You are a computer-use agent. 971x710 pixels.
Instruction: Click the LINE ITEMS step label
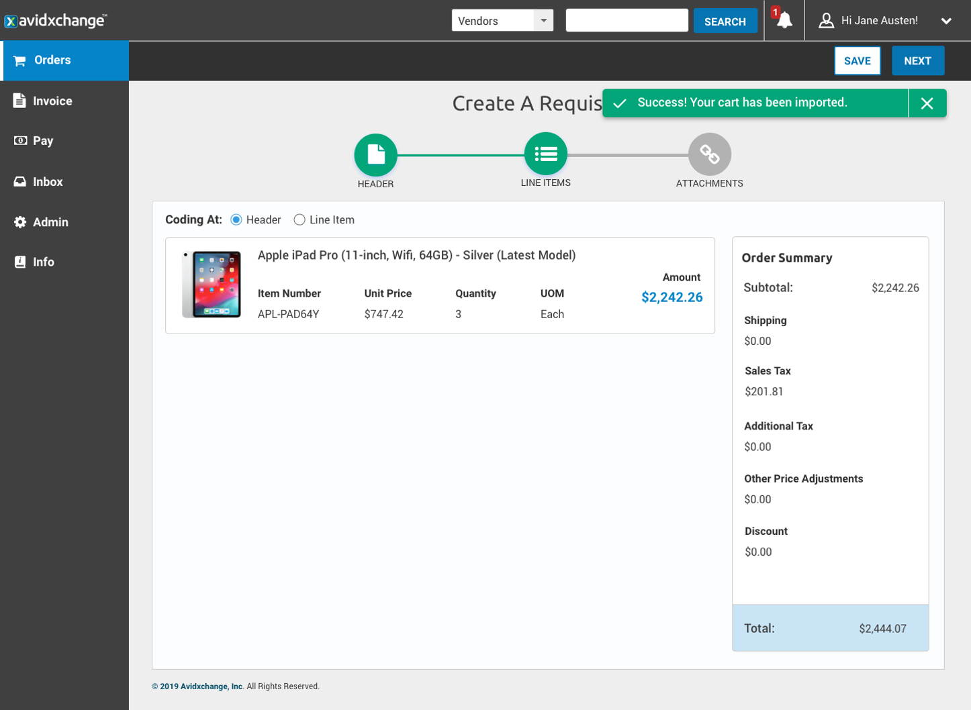click(x=545, y=183)
